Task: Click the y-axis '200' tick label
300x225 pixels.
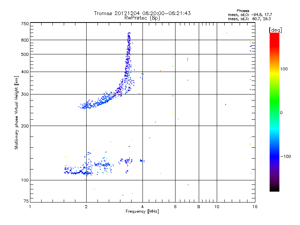Action: (25, 126)
